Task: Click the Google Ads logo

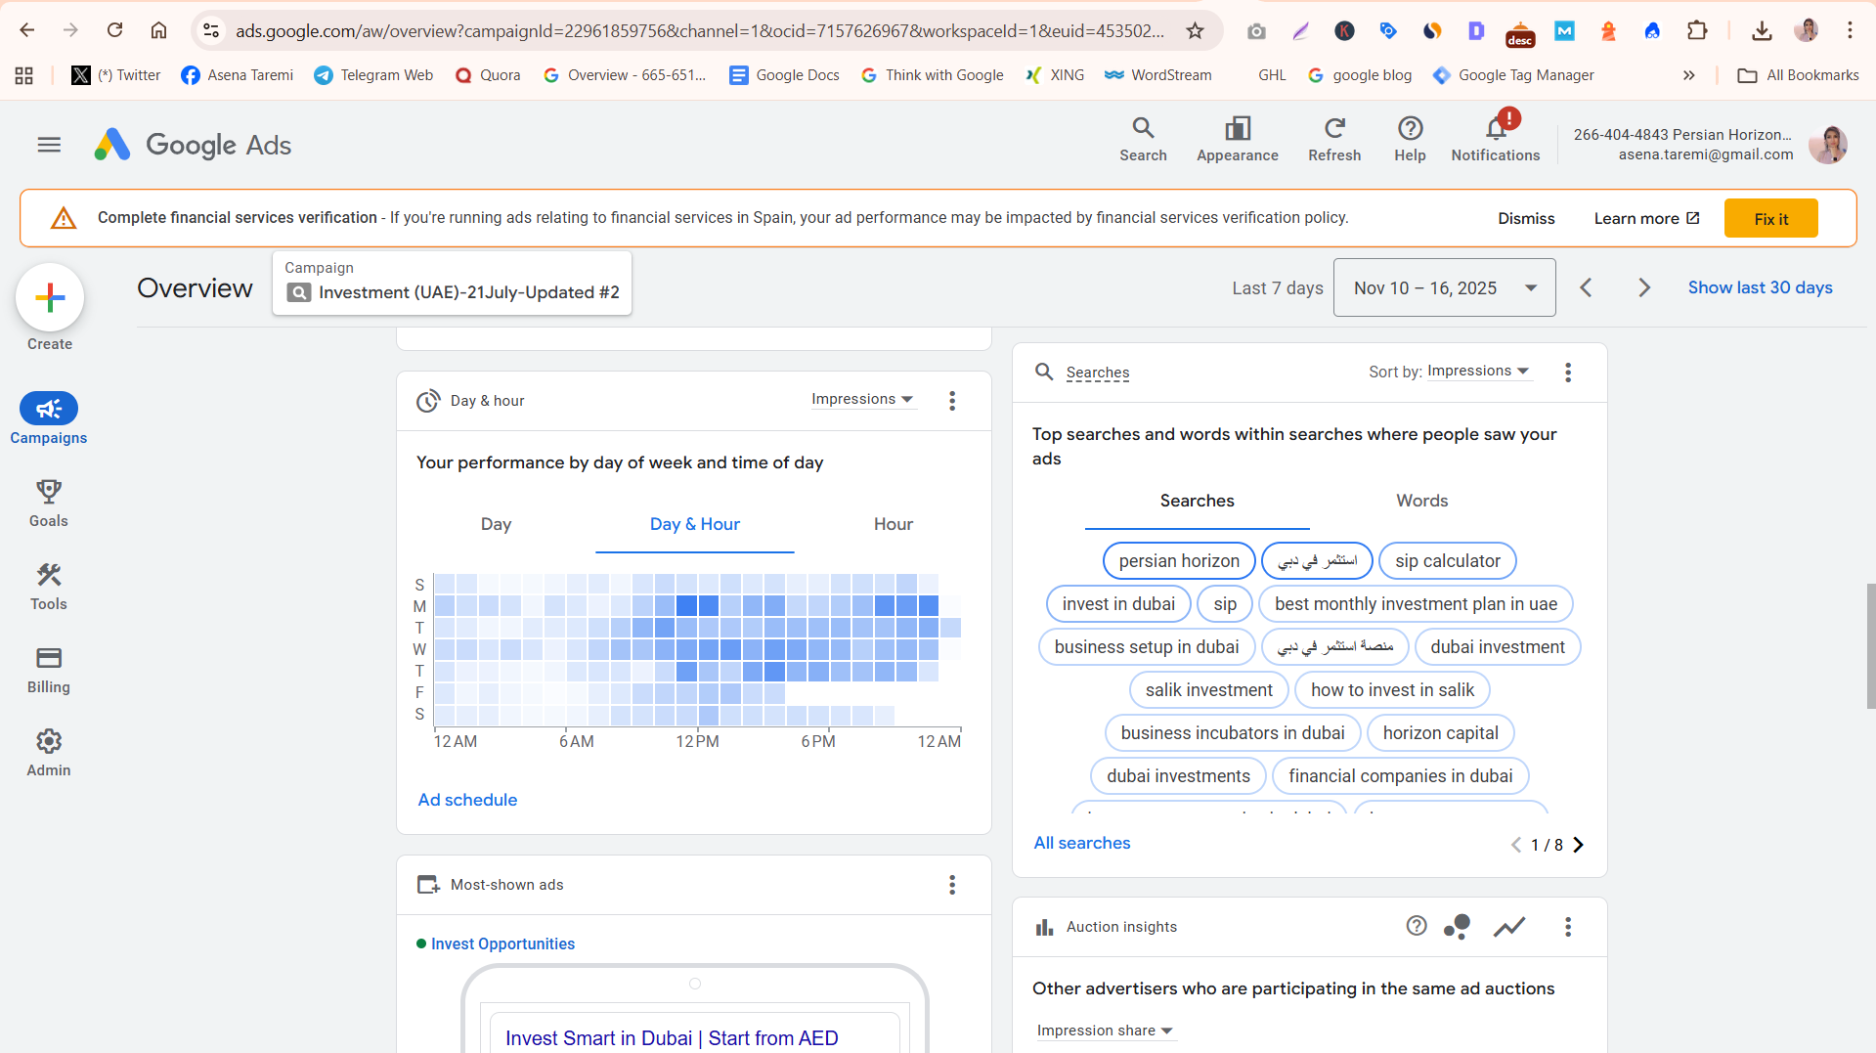Action: click(193, 145)
